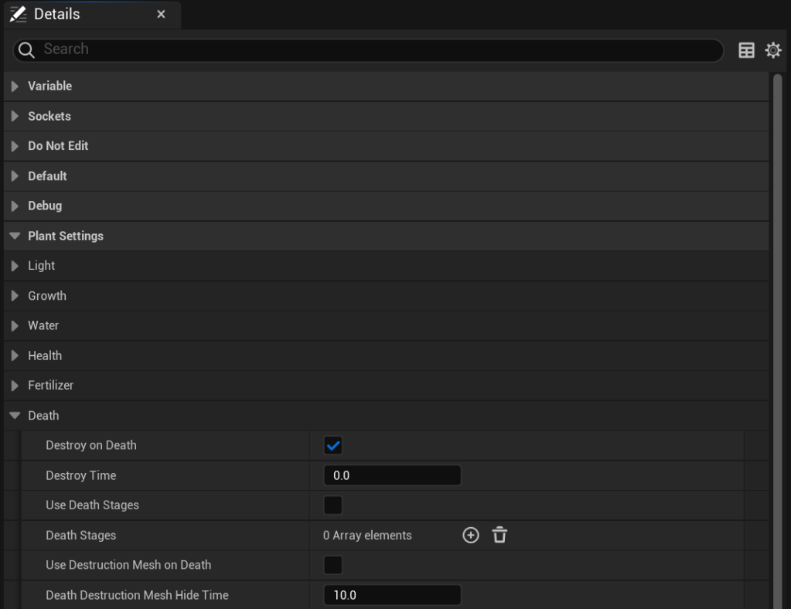
Task: Click the property matrix table view icon
Action: pos(746,50)
